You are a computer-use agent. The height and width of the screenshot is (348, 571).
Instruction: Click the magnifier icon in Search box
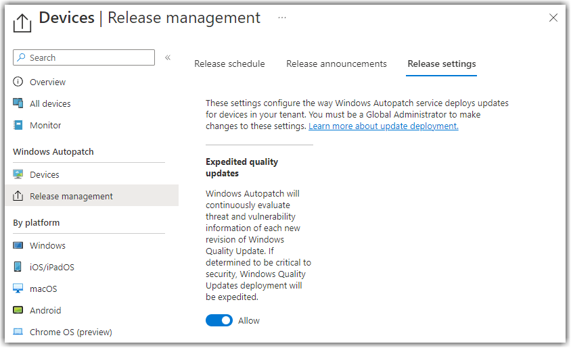coord(21,57)
